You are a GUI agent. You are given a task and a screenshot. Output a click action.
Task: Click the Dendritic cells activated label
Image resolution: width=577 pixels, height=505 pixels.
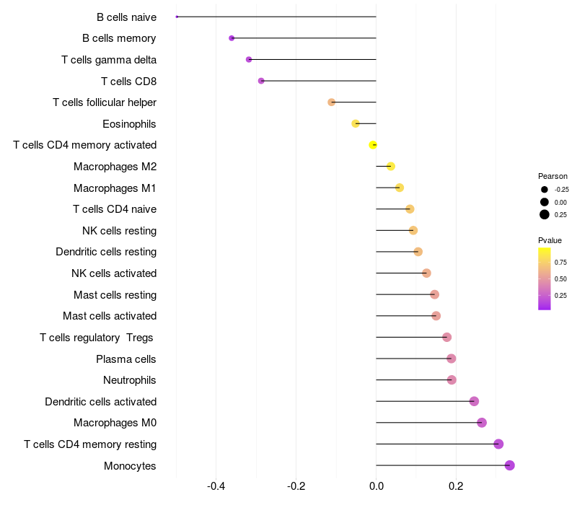click(x=100, y=401)
